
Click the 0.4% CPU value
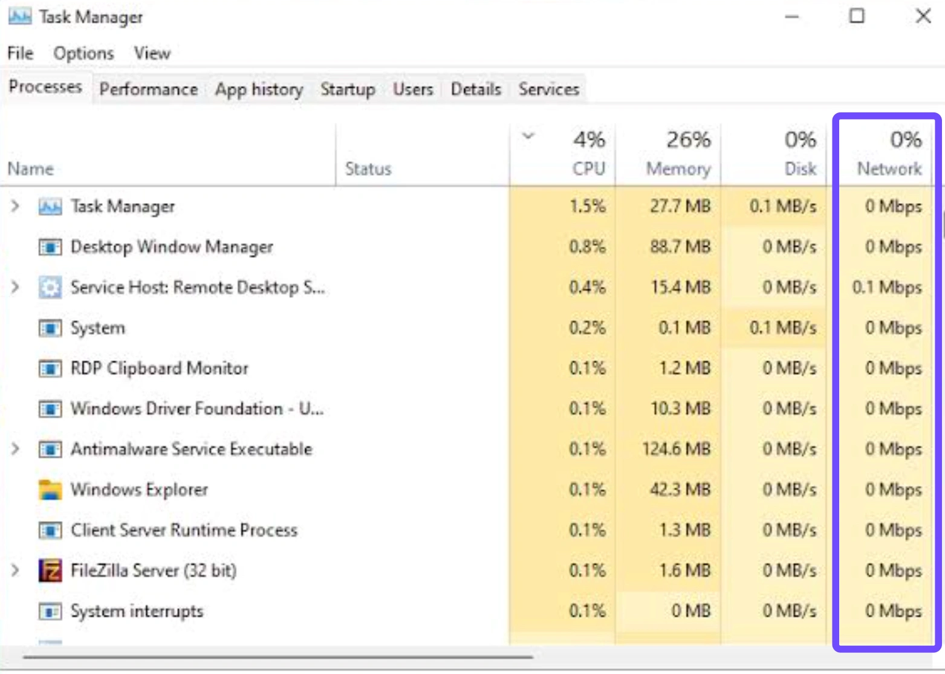click(x=587, y=288)
